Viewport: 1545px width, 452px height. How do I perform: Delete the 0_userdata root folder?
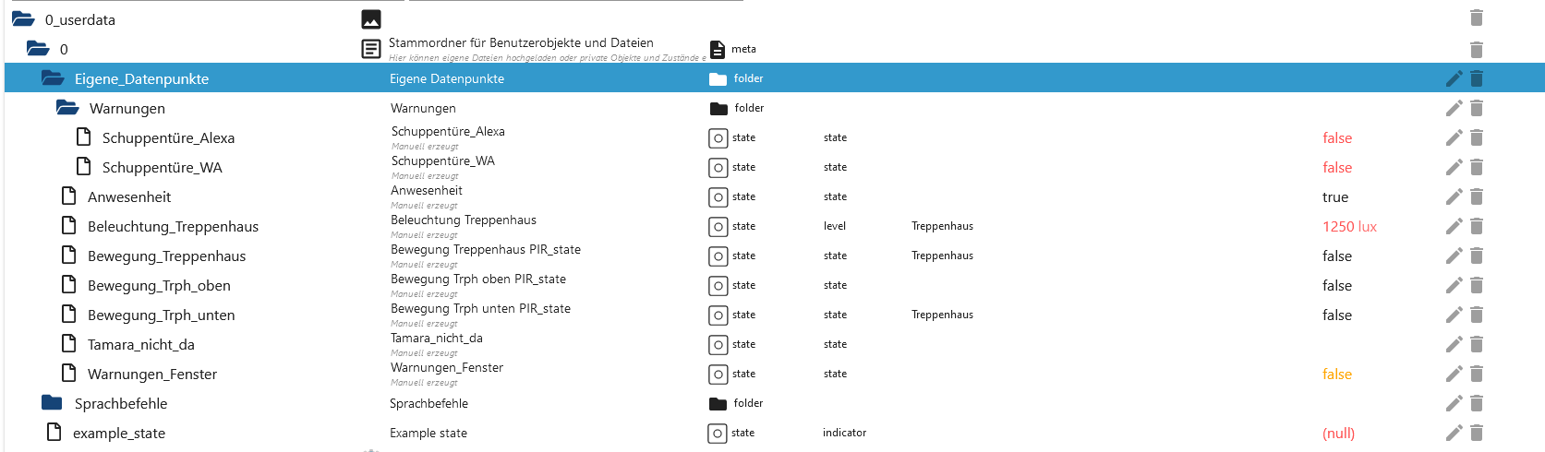click(1477, 18)
